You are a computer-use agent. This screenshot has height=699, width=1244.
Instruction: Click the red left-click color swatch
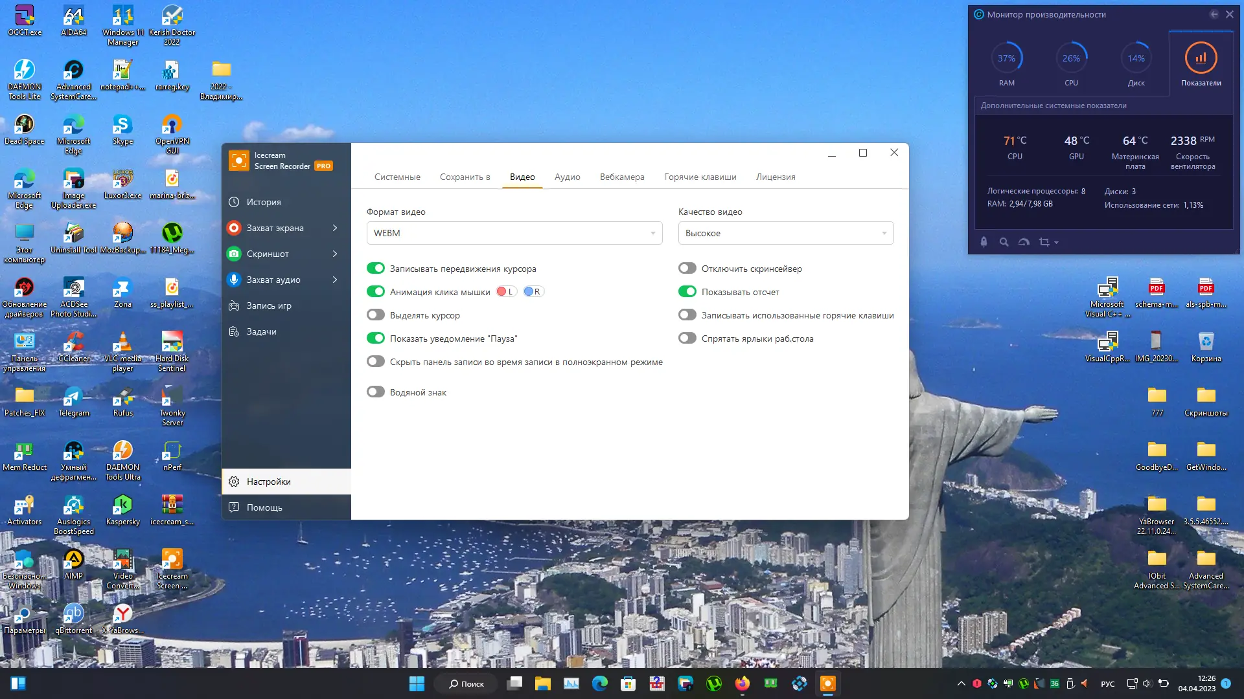coord(501,292)
